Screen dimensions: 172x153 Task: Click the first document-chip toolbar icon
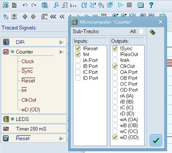6,5
